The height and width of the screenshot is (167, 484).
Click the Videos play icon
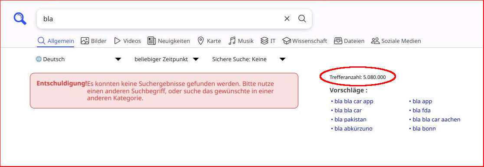(x=117, y=41)
